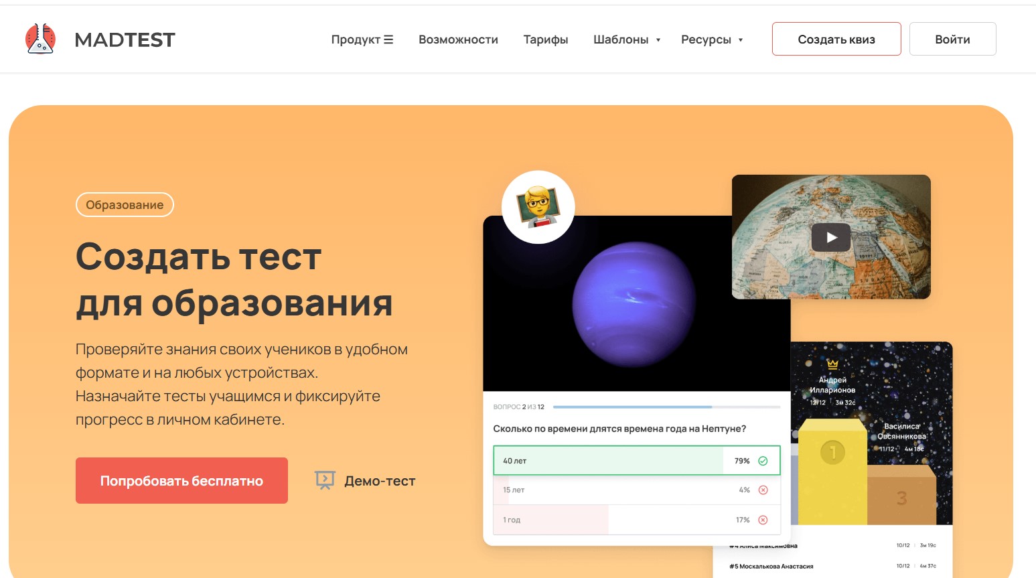Click the teacher emoji avatar circle
Viewport: 1036px width, 578px height.
538,207
